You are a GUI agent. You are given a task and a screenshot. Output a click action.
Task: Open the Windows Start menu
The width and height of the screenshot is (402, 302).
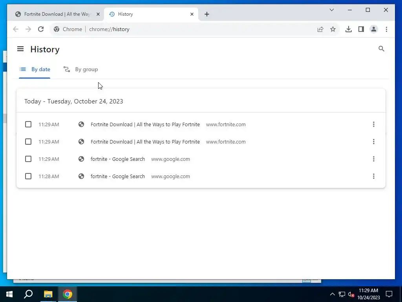9,294
